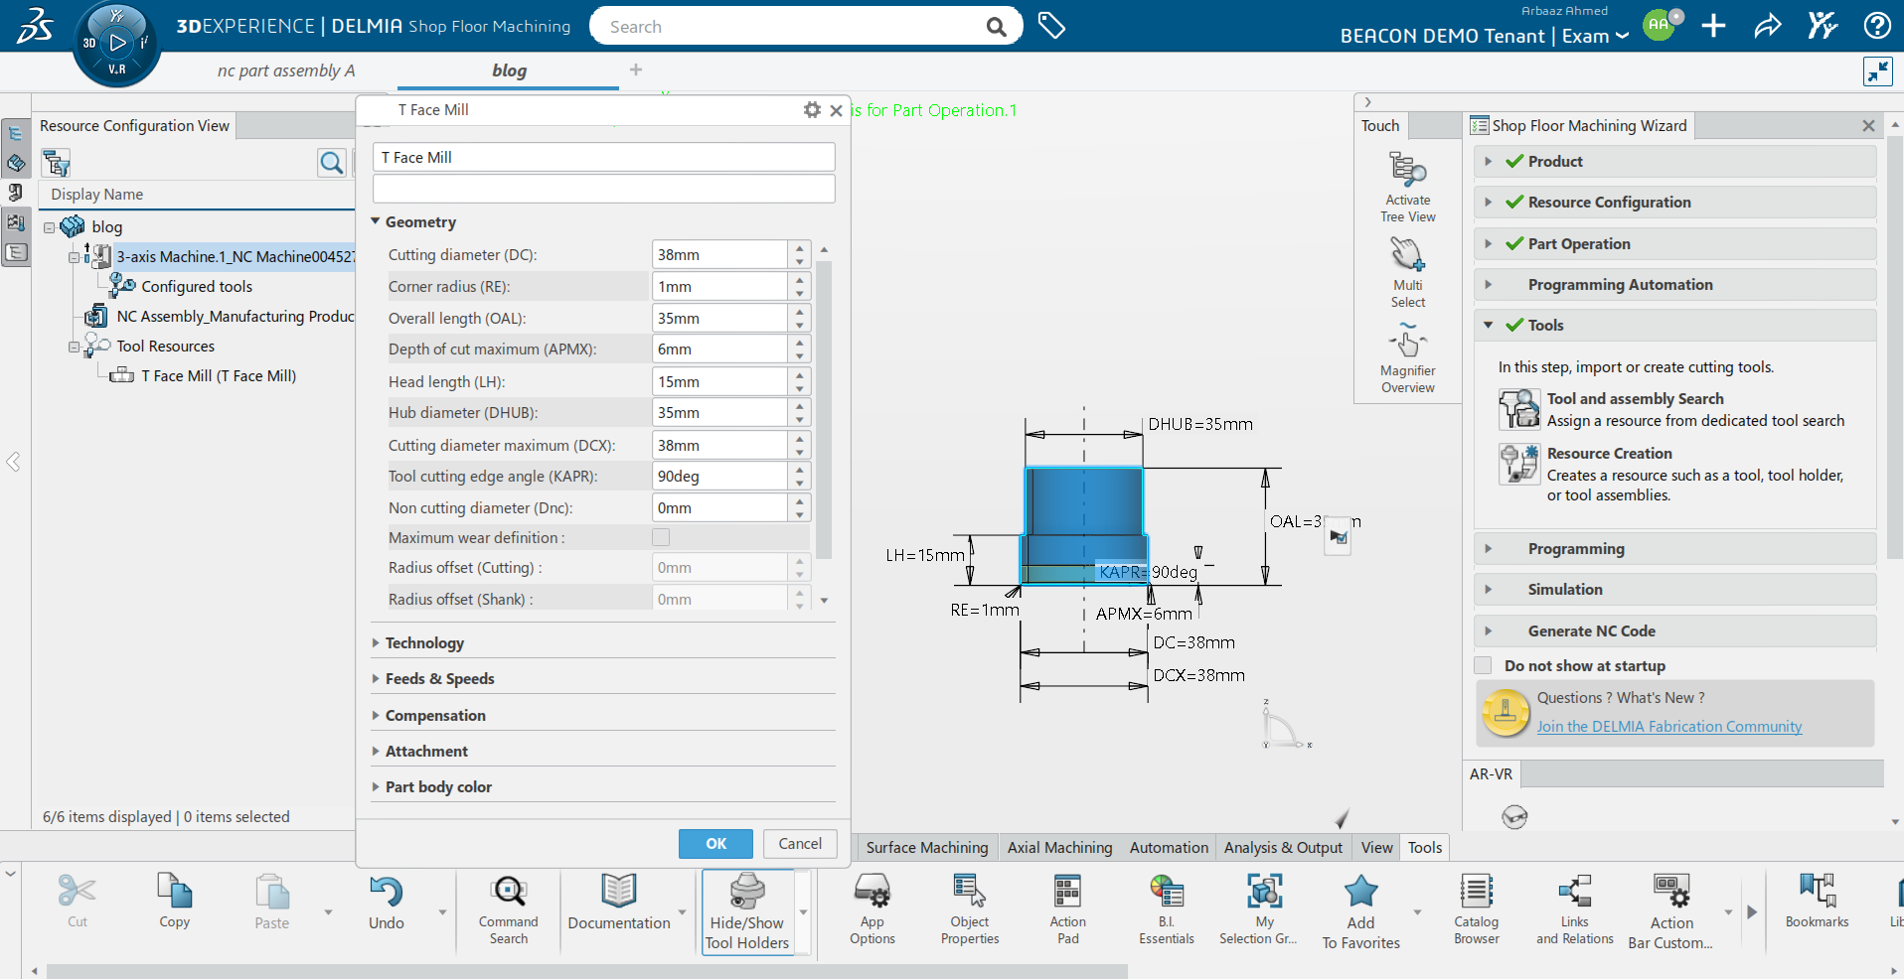Expand the Programming wizard step
Screen dimensions: 1904x979
coord(1488,548)
